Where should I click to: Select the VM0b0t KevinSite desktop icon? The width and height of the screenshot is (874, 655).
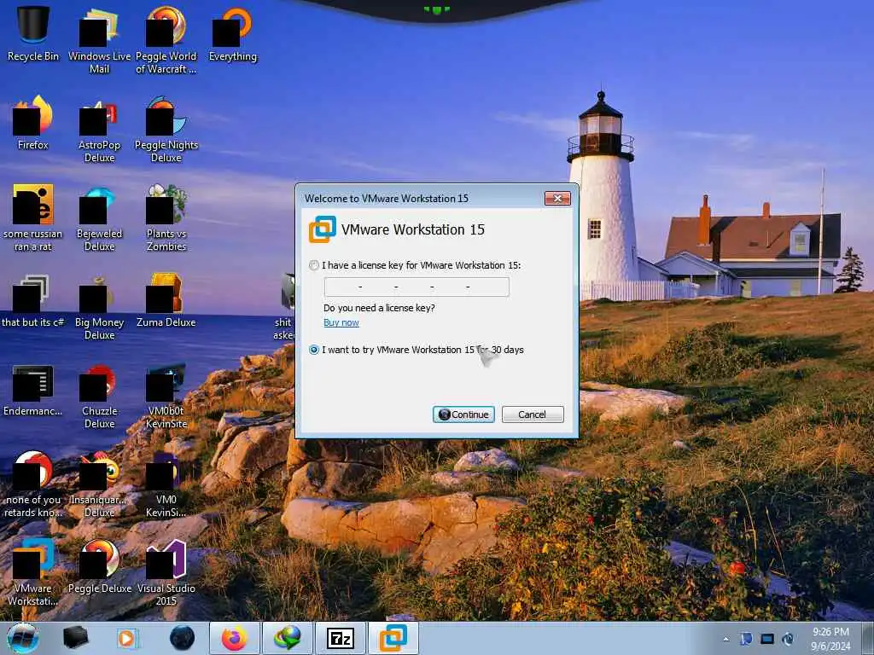[166, 396]
